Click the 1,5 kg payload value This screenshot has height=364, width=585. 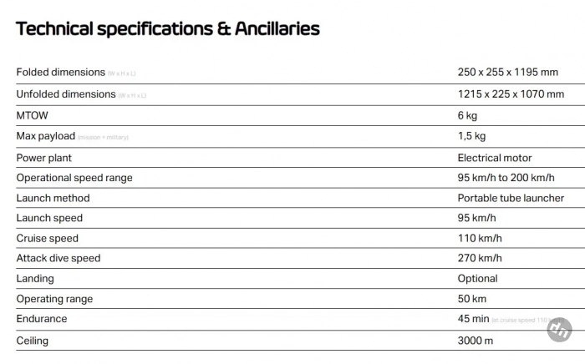pos(471,136)
